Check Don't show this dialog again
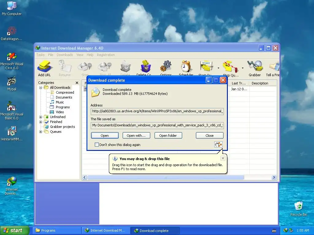 (x=97, y=145)
